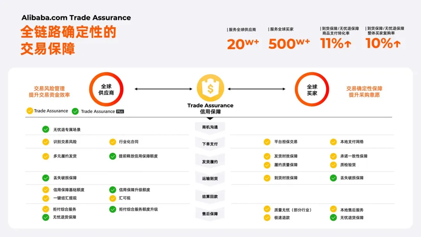Viewport: 421px width, 237px height.
Task: Click the yellow check beside 信用保障基础额度
Action: point(46,190)
